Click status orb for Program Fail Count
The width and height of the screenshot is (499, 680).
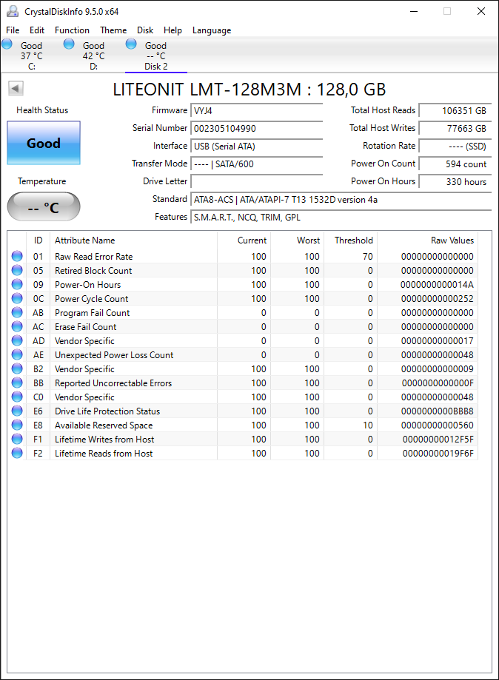pos(17,313)
